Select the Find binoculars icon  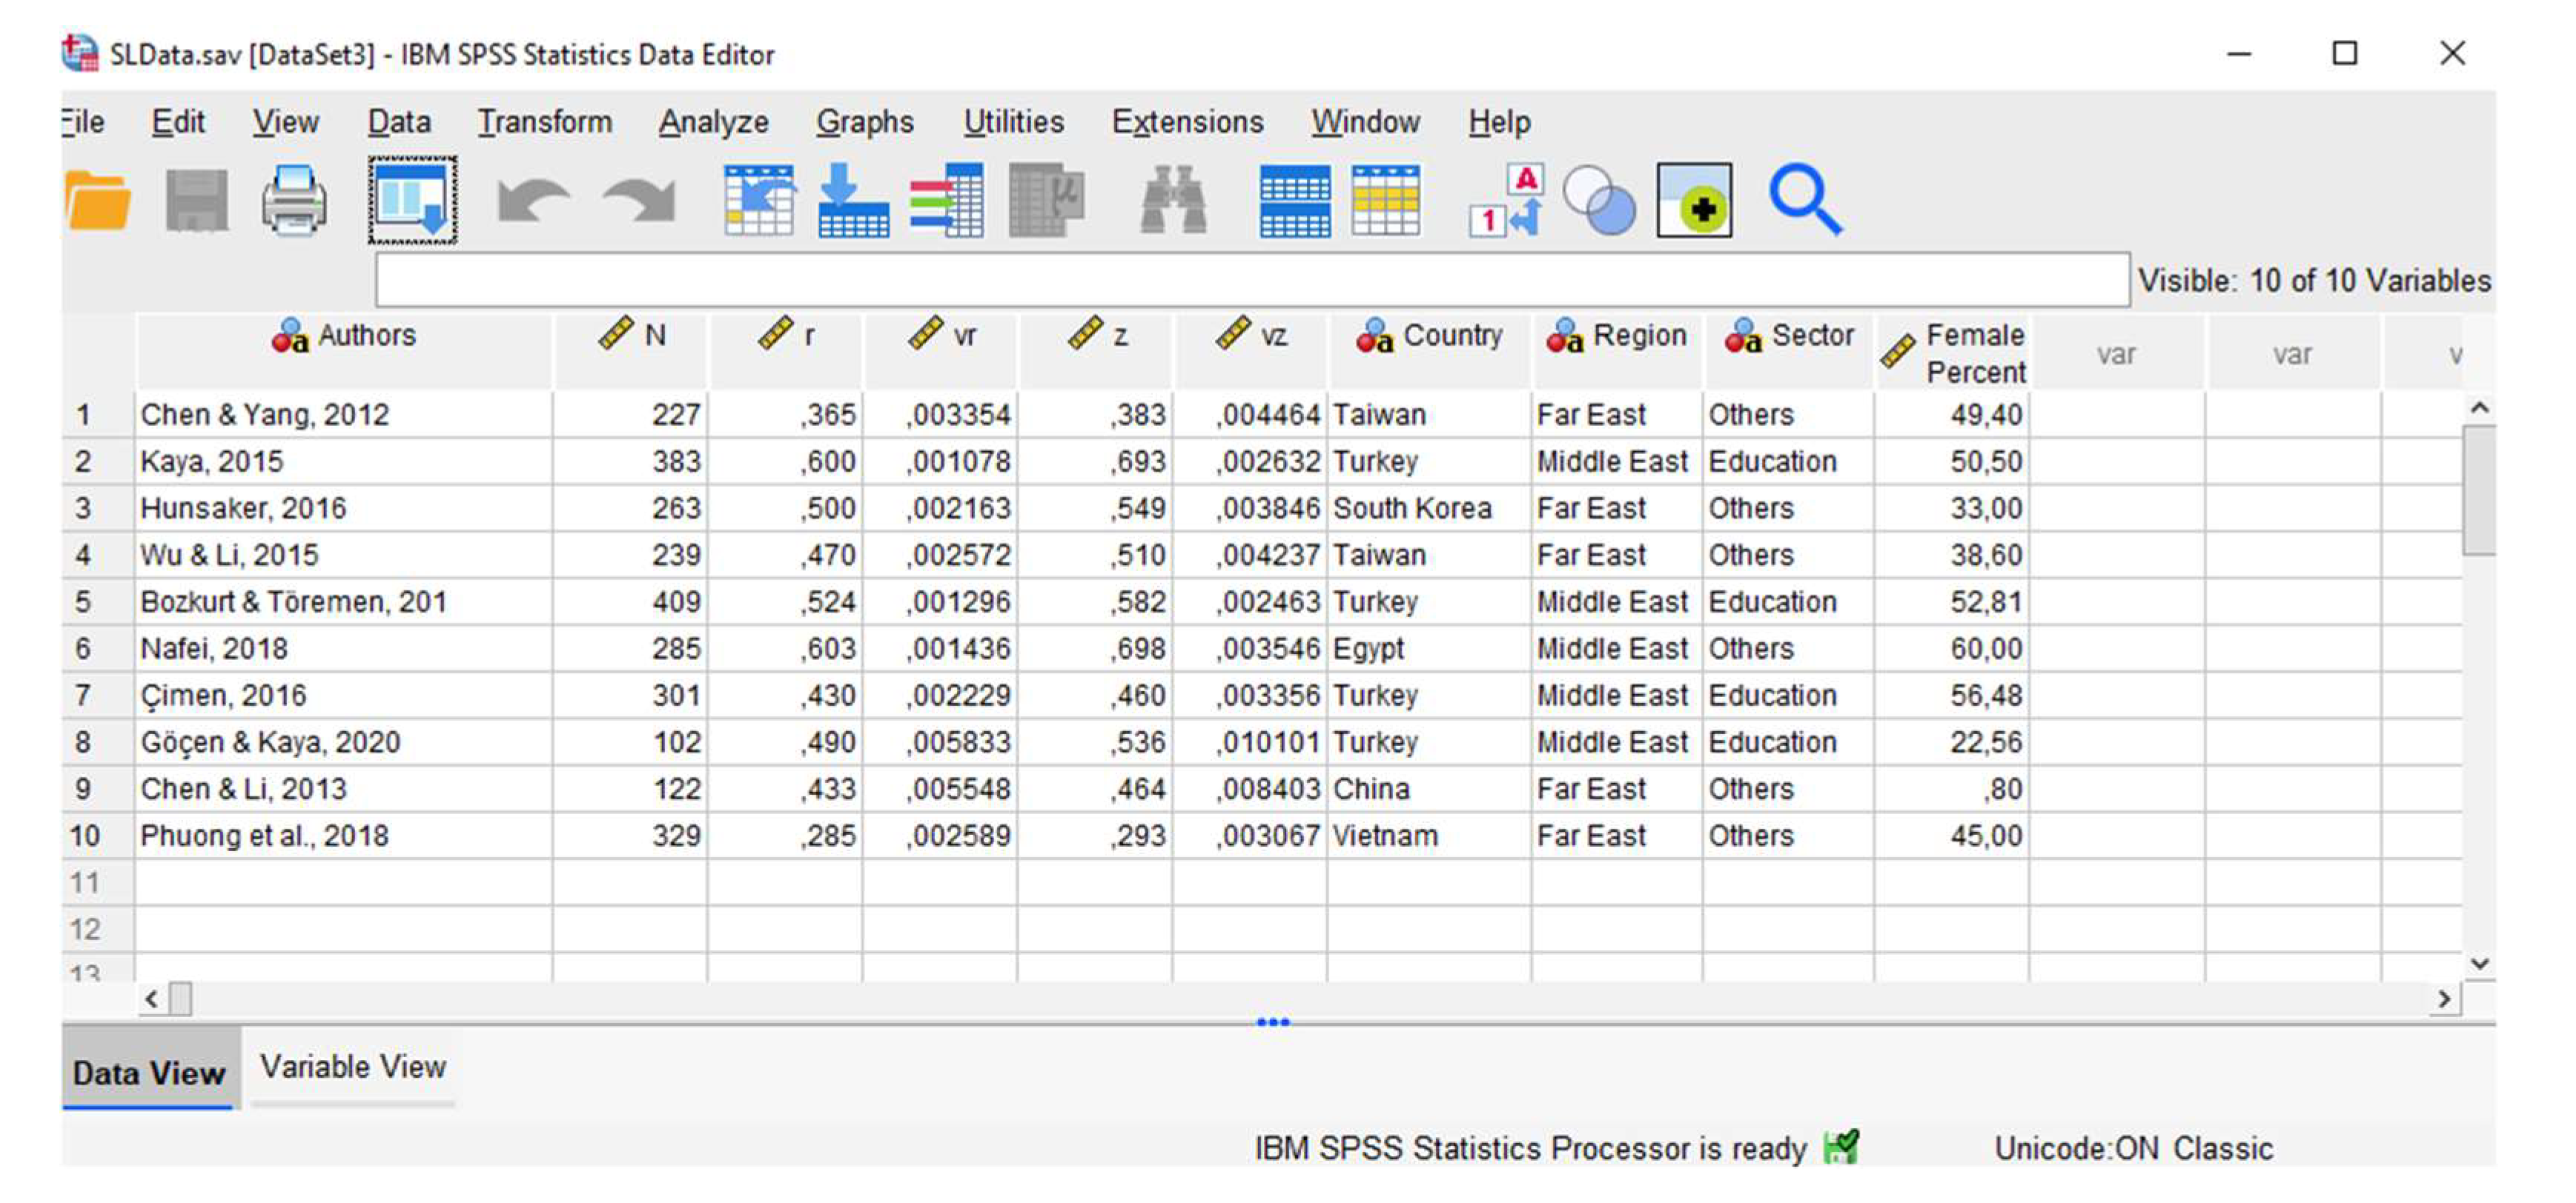point(1173,200)
